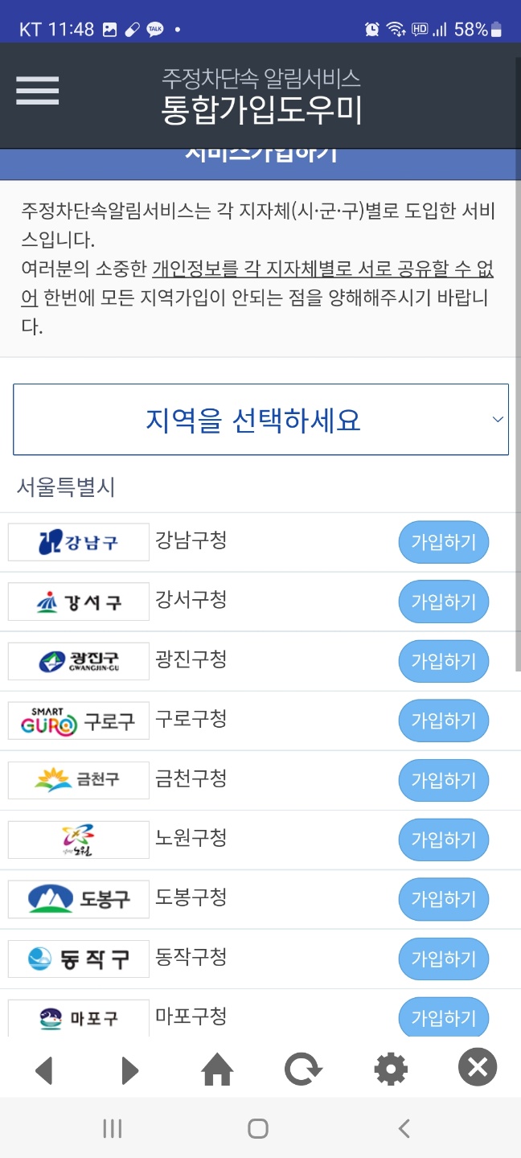Click the 강서구 bird emblem
The width and height of the screenshot is (521, 1158).
pos(78,601)
